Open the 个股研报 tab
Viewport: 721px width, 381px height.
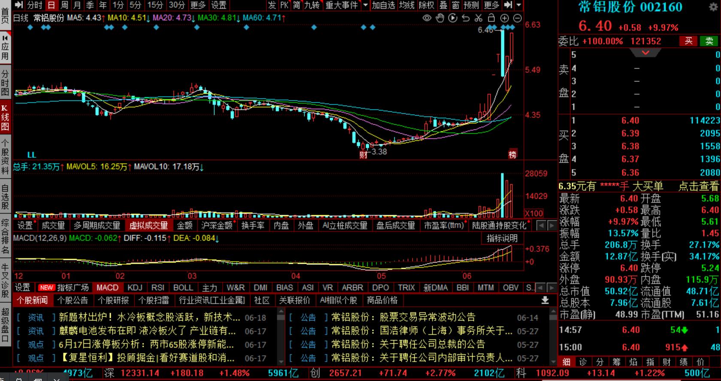[113, 300]
